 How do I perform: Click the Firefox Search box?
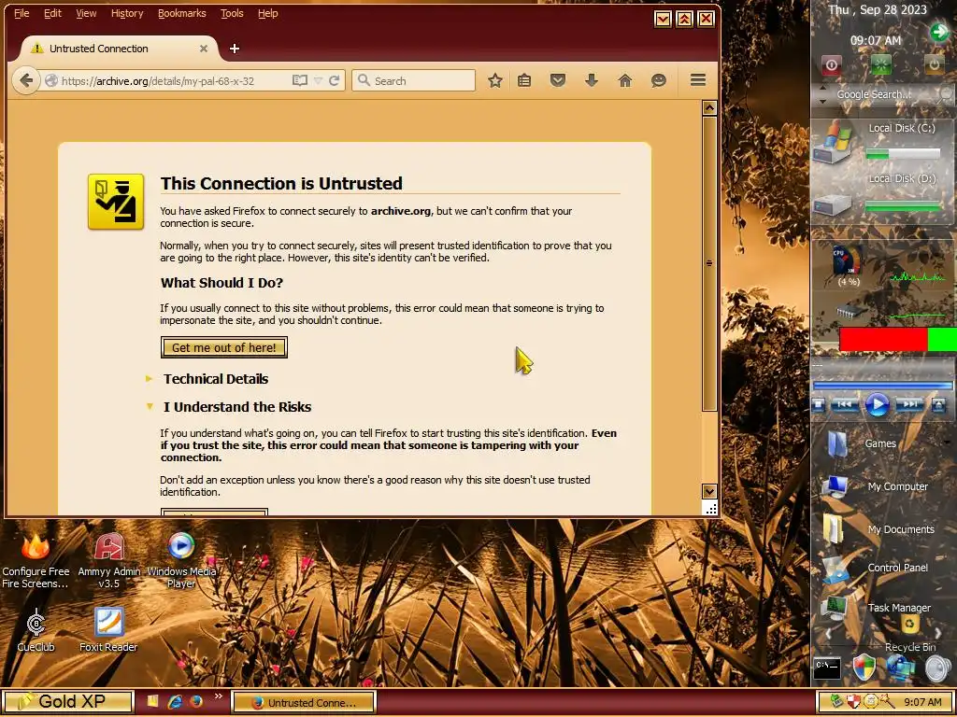point(413,80)
